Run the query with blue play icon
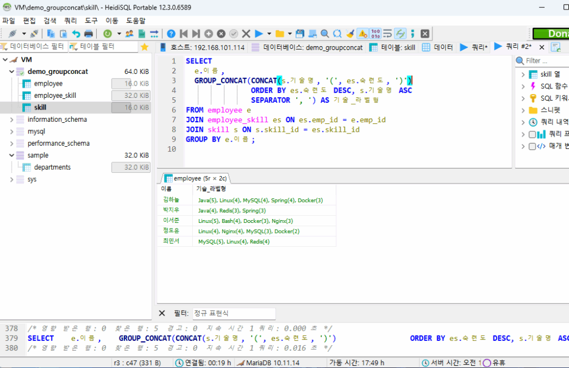The image size is (569, 368). point(259,34)
